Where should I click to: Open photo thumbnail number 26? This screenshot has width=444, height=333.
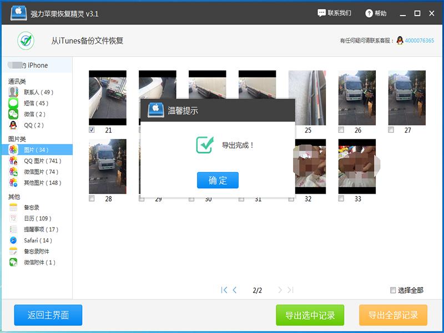click(x=356, y=98)
